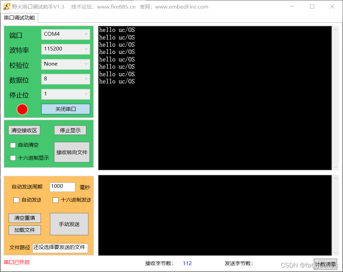Minimize the serial assistant window
This screenshot has height=272, width=343.
pos(292,7)
